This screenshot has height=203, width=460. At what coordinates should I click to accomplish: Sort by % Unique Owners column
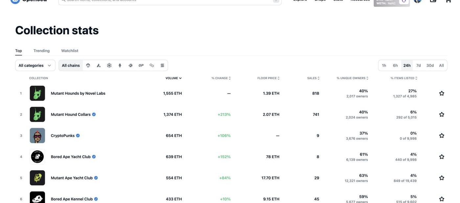352,78
